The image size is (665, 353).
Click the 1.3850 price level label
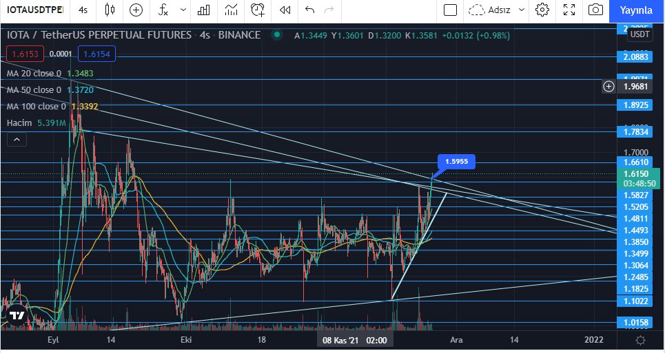pyautogui.click(x=635, y=242)
